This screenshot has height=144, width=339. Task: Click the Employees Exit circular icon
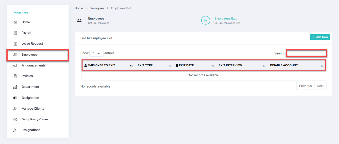[206, 21]
